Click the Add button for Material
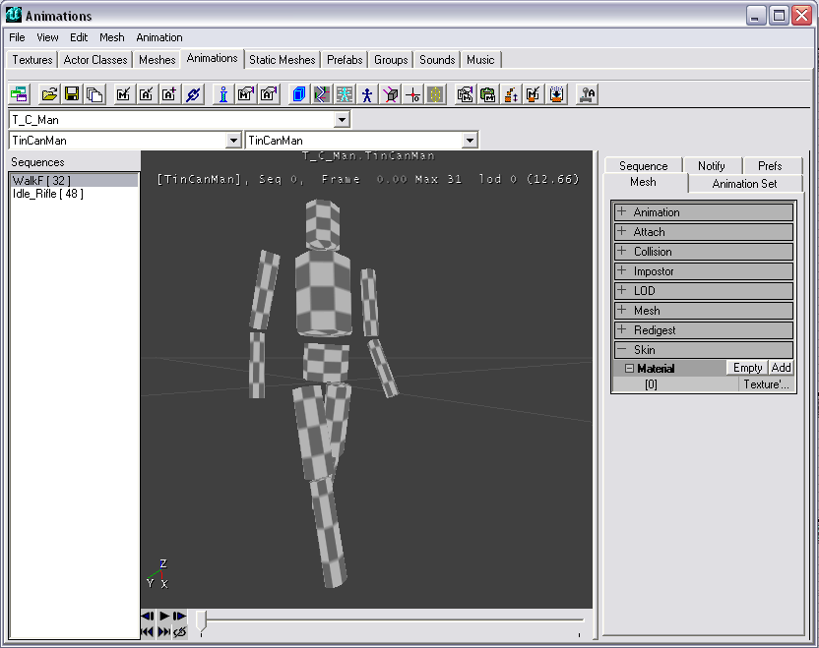The height and width of the screenshot is (648, 819). [781, 368]
